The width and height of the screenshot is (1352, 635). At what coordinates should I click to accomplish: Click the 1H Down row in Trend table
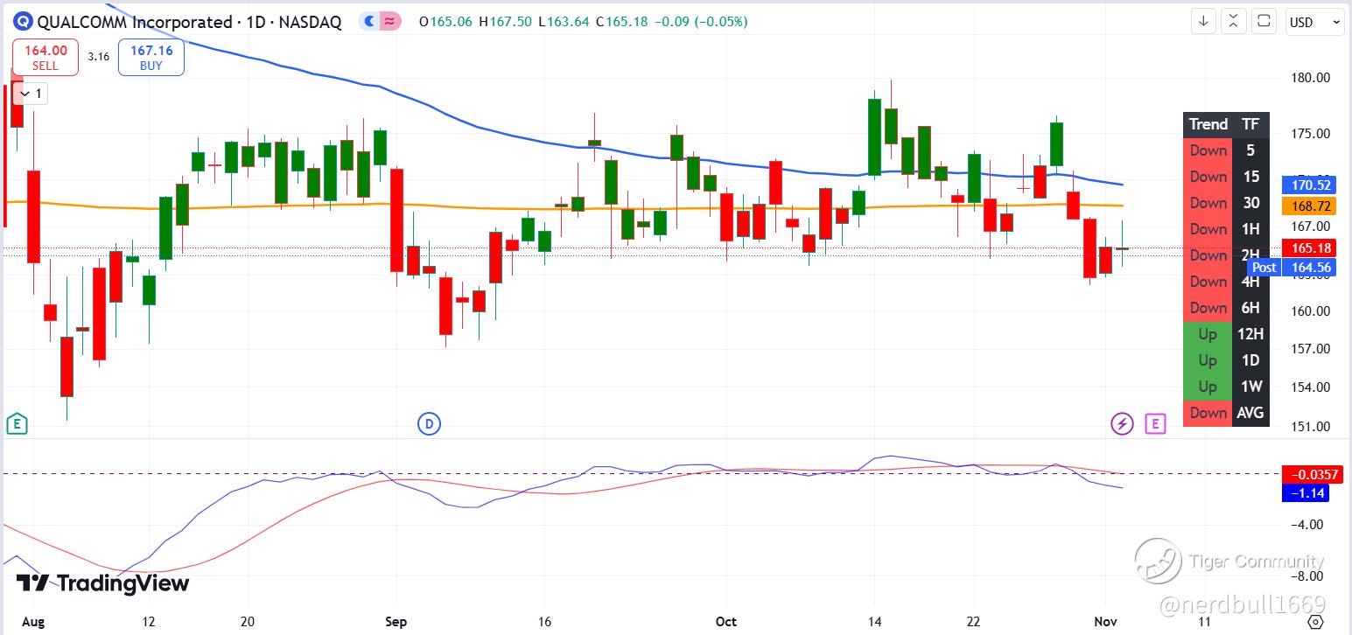click(x=1226, y=229)
